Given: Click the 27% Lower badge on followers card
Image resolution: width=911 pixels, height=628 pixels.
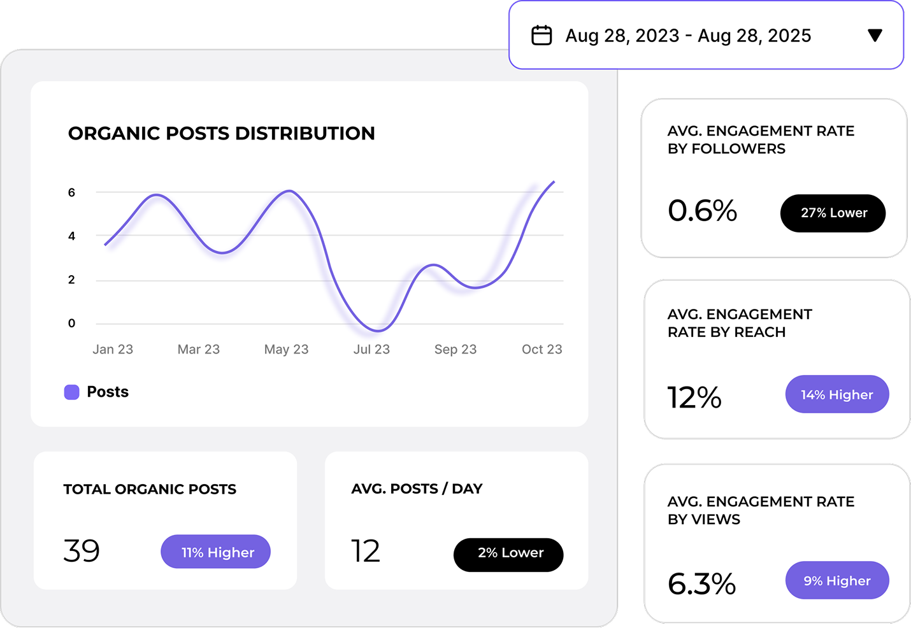Looking at the screenshot, I should (833, 213).
